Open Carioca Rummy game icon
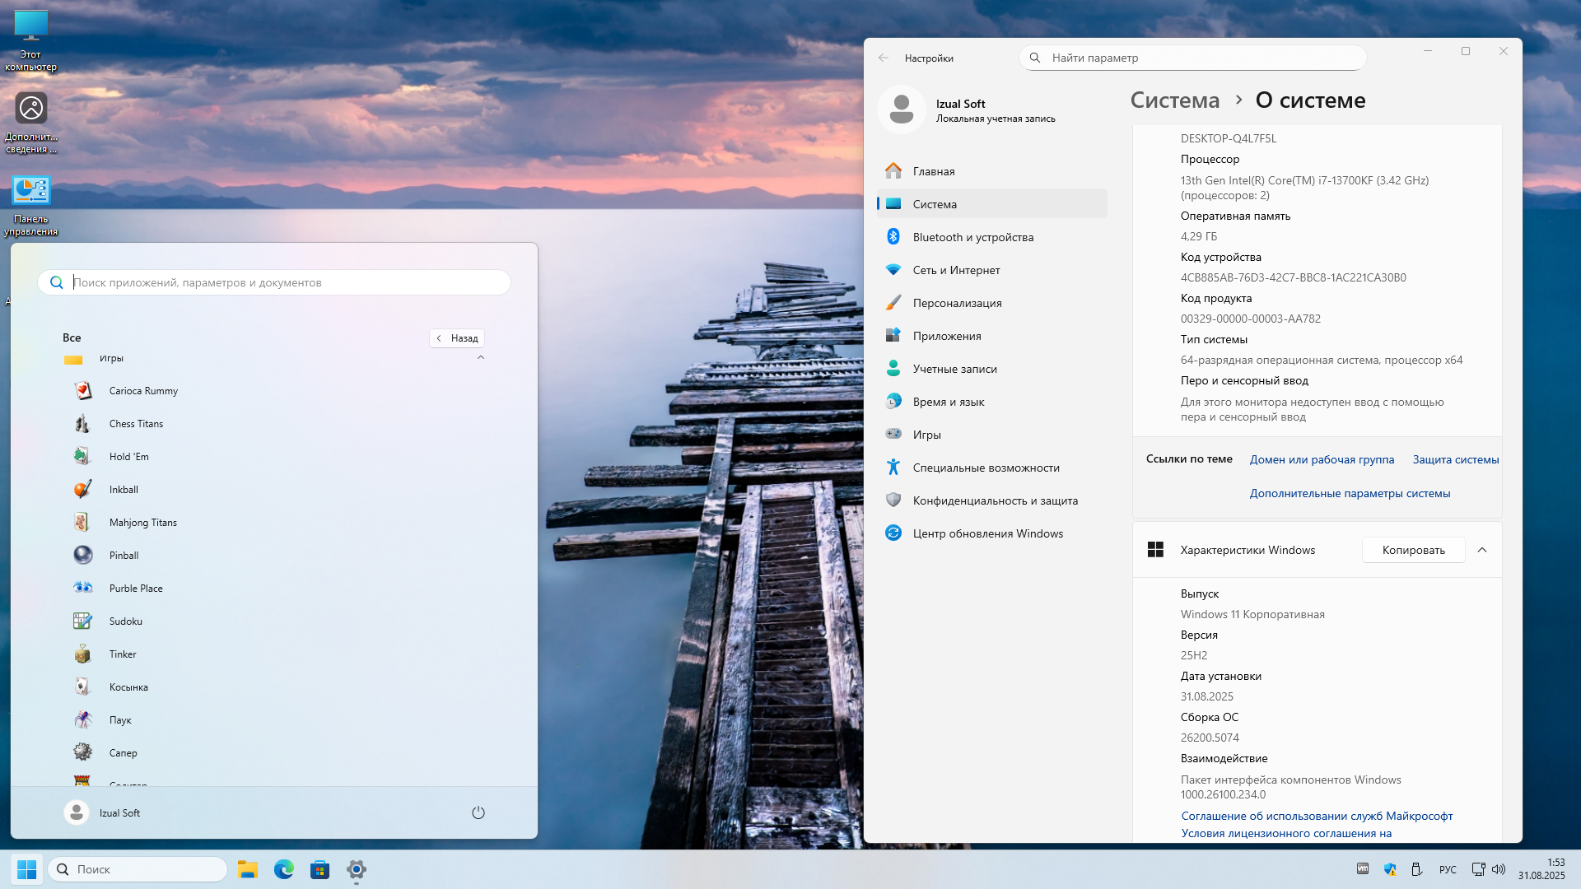 coord(82,391)
